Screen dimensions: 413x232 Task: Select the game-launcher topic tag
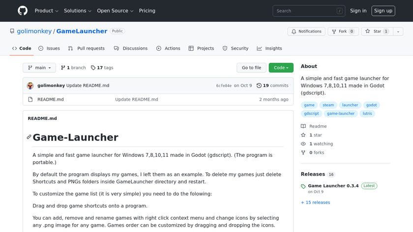[x=341, y=114]
